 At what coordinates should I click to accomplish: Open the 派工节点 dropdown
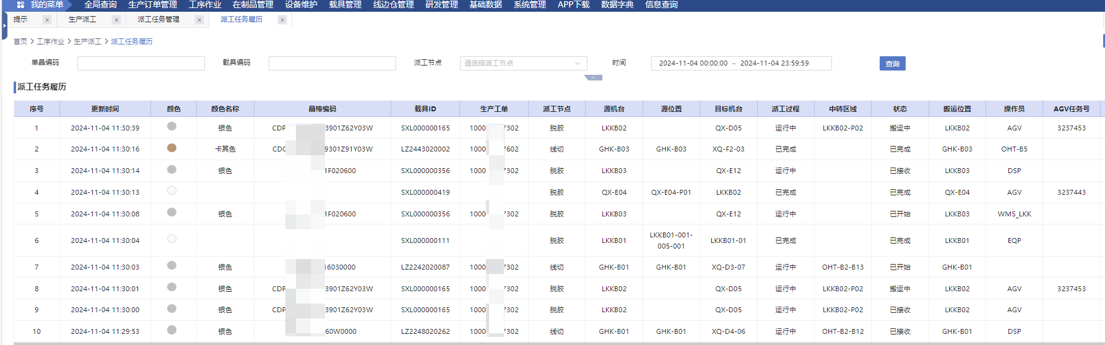523,63
